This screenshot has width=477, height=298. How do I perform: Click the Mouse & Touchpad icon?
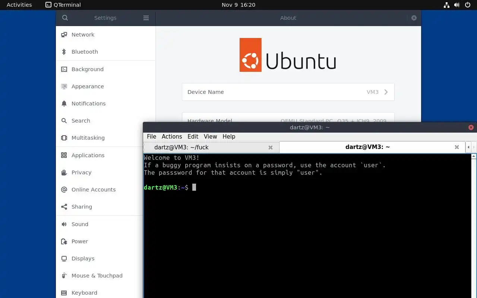64,276
